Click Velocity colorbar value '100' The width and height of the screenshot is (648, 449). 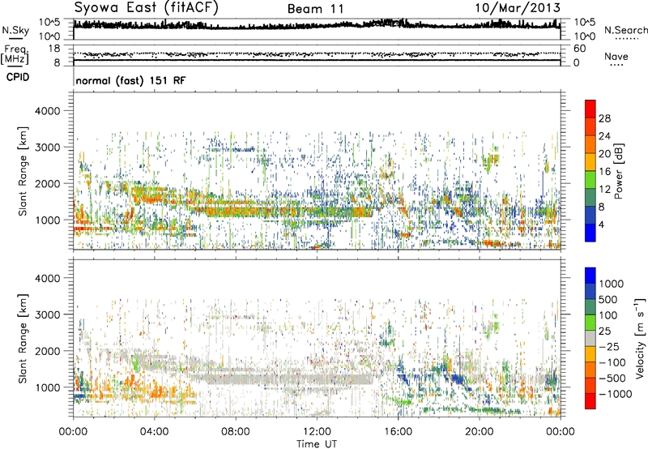608,315
